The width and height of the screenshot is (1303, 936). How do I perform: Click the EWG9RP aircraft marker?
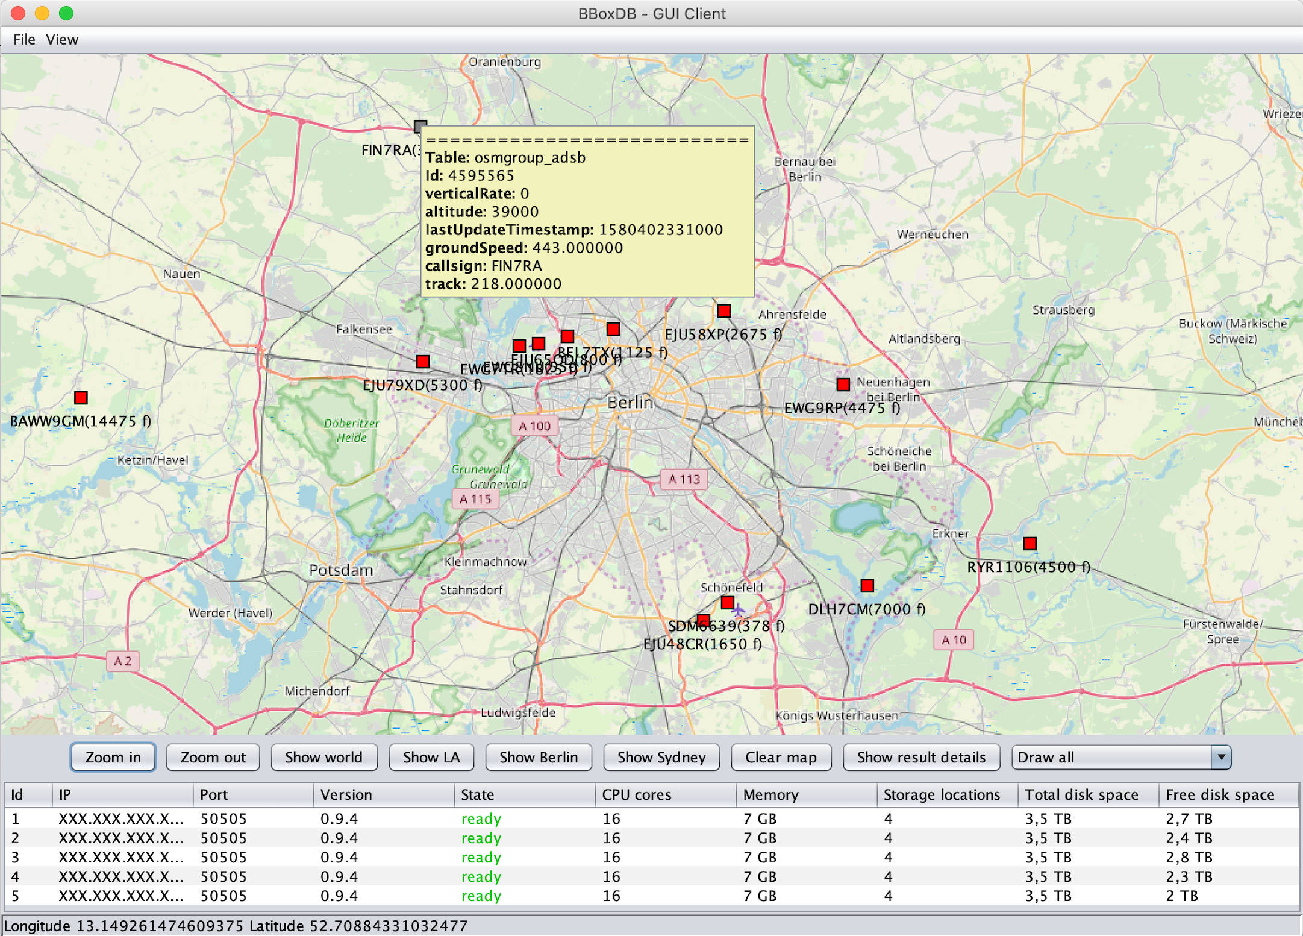[843, 385]
